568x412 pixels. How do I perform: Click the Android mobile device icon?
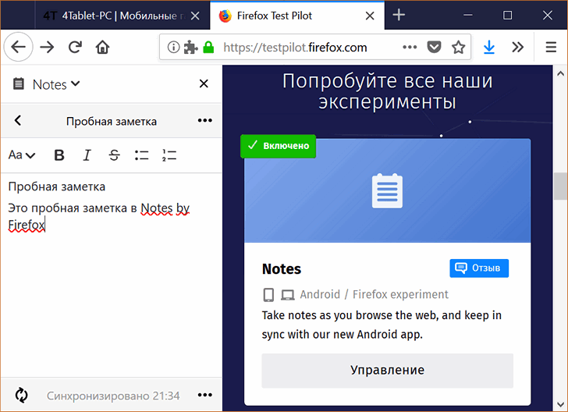268,295
